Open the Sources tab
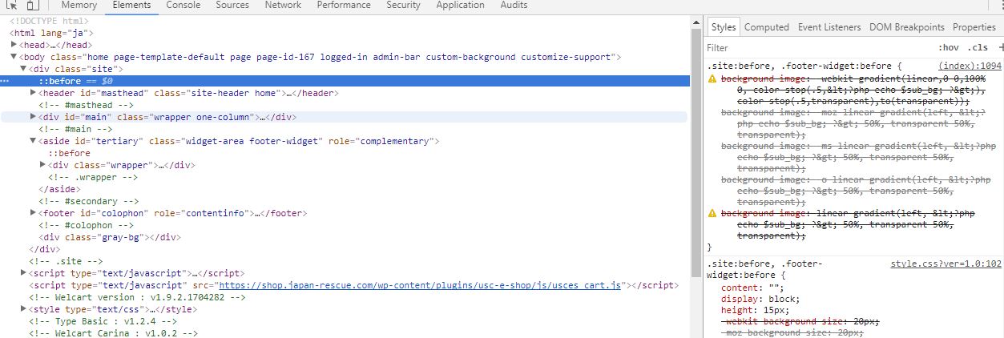This screenshot has width=1004, height=338. [x=232, y=6]
